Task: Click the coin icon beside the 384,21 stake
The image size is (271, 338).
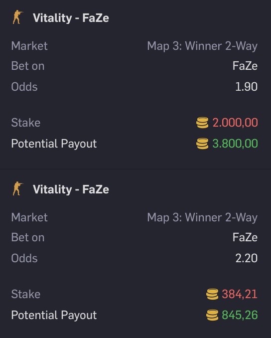Action: 212,294
